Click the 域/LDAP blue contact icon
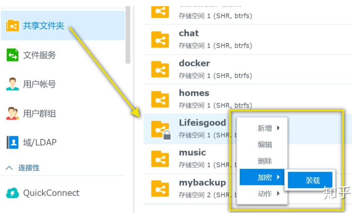This screenshot has width=352, height=213. (x=12, y=142)
